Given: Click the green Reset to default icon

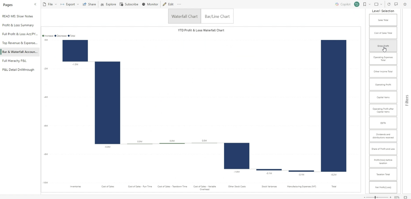Looking at the screenshot, I should pyautogui.click(x=357, y=4).
